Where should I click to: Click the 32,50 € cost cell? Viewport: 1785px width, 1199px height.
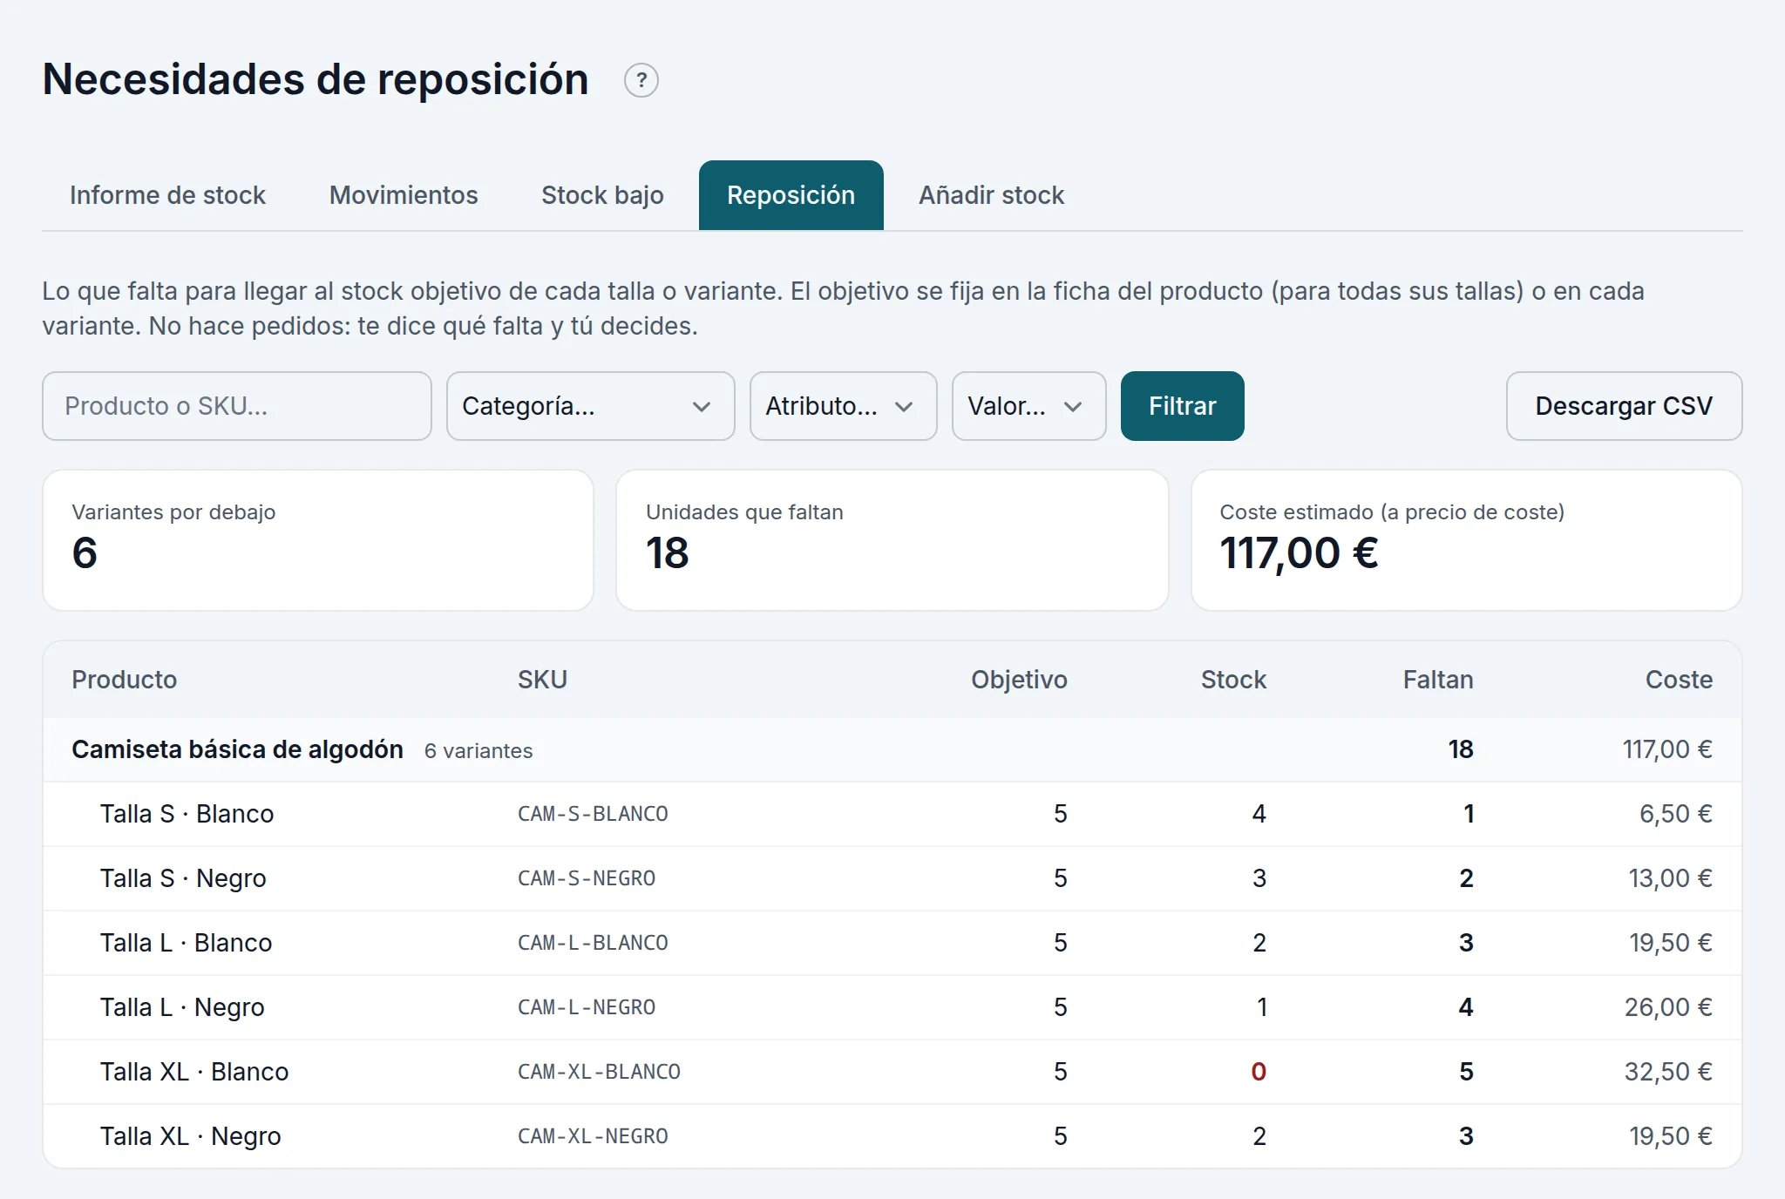tap(1668, 1072)
